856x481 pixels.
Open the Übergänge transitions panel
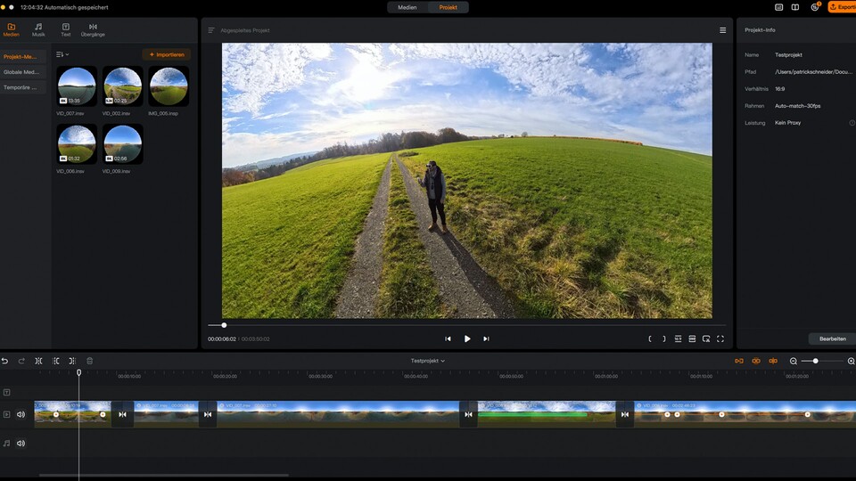[93, 30]
